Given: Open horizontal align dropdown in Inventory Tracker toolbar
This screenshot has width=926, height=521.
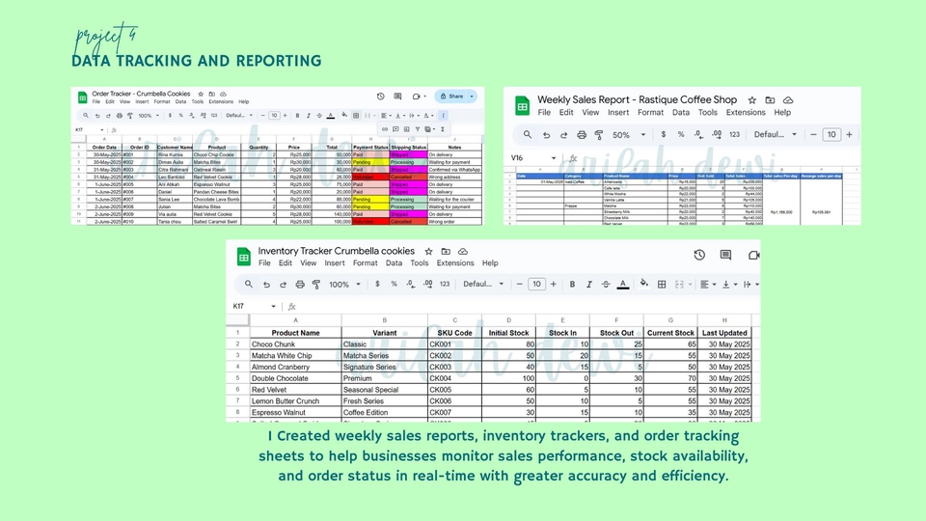Looking at the screenshot, I should [x=707, y=284].
